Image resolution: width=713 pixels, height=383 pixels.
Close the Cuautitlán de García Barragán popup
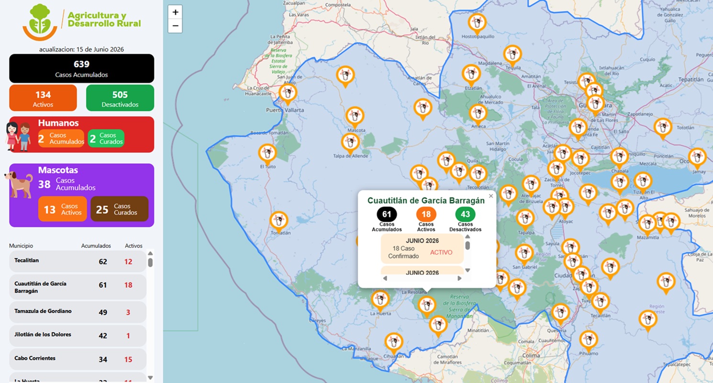(x=490, y=196)
